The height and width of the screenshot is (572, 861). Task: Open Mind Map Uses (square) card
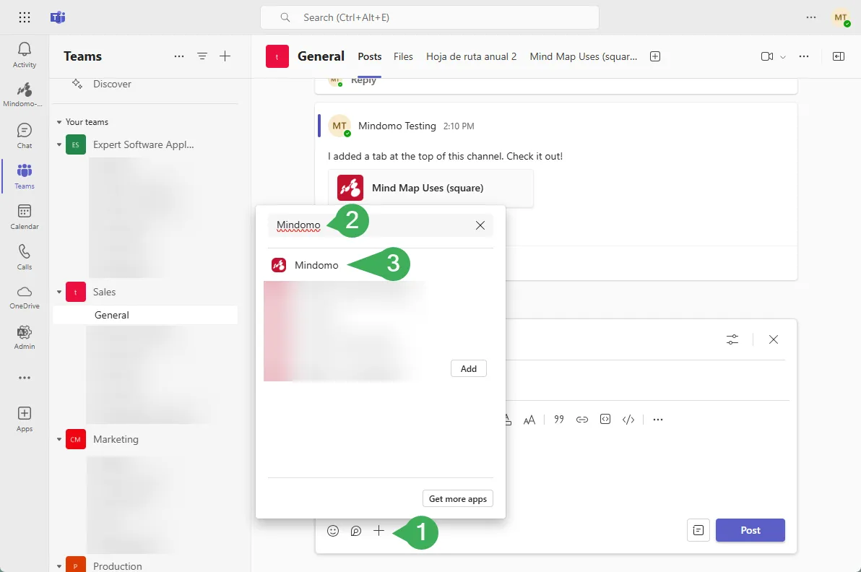point(430,188)
